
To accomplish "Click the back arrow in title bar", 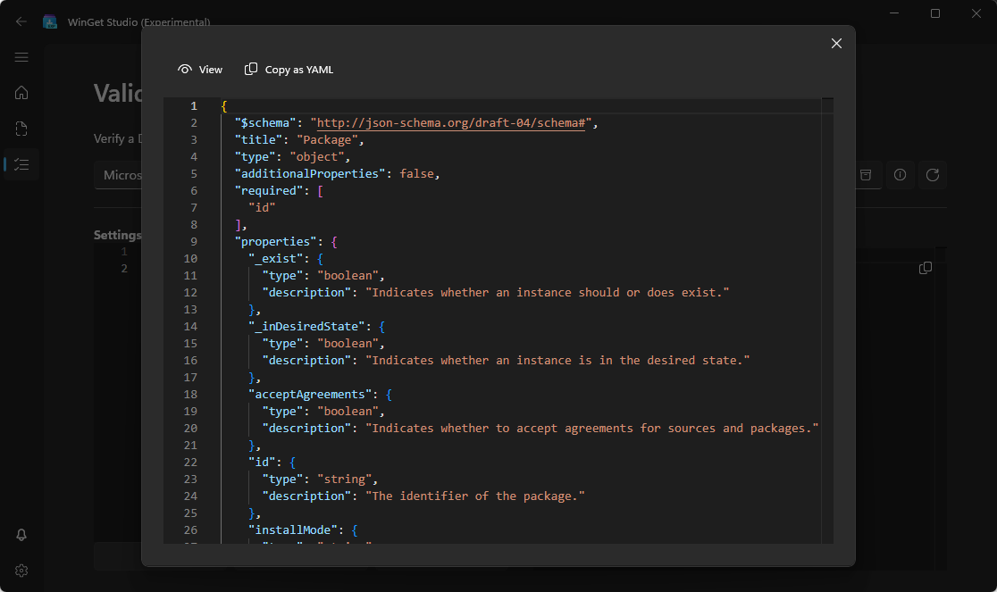I will (x=21, y=21).
